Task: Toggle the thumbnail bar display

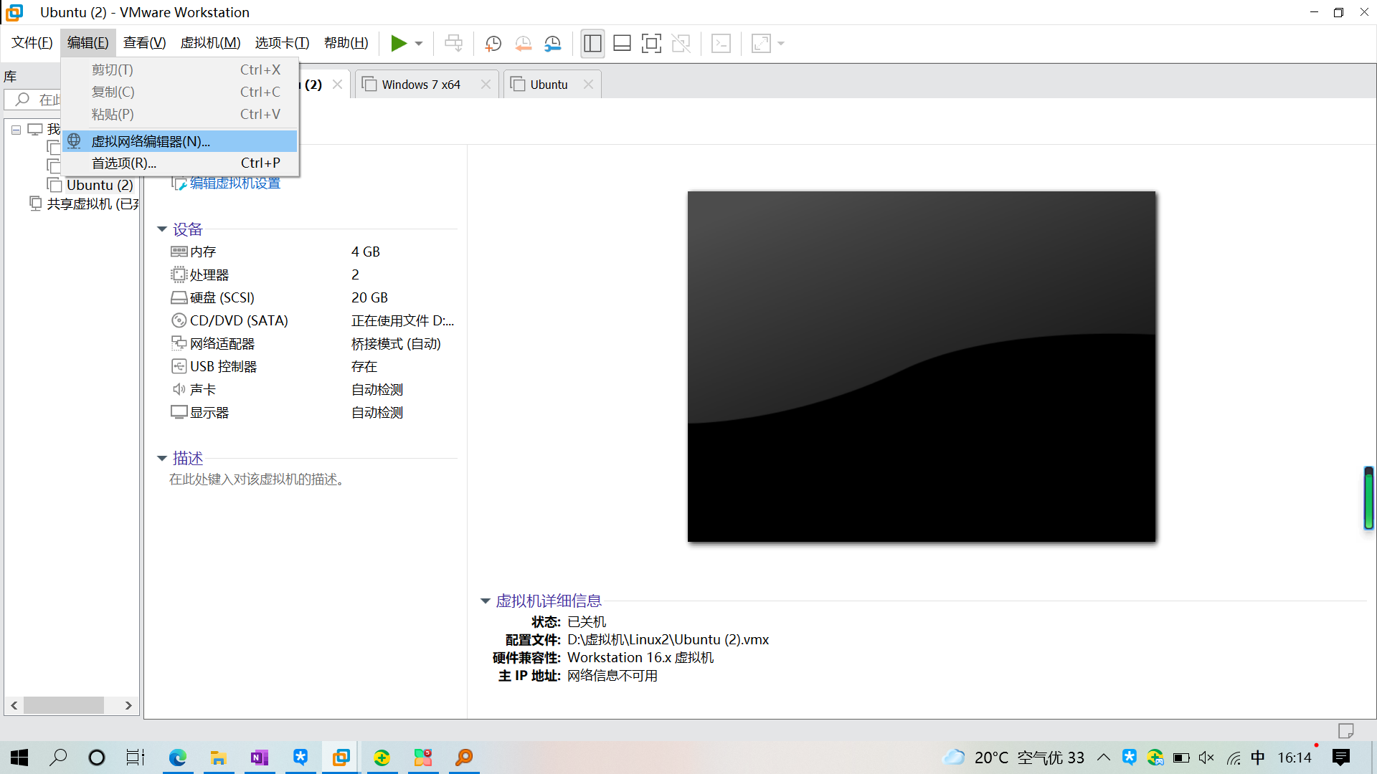Action: (621, 43)
